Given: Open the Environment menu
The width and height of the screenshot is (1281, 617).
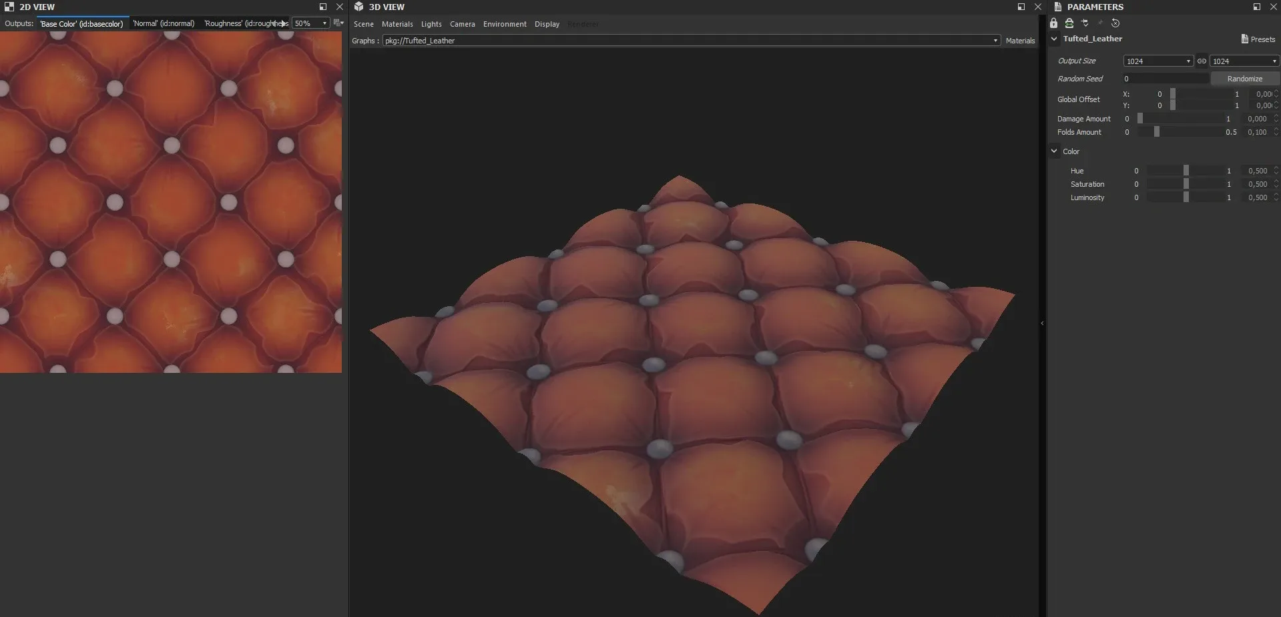Looking at the screenshot, I should (505, 24).
